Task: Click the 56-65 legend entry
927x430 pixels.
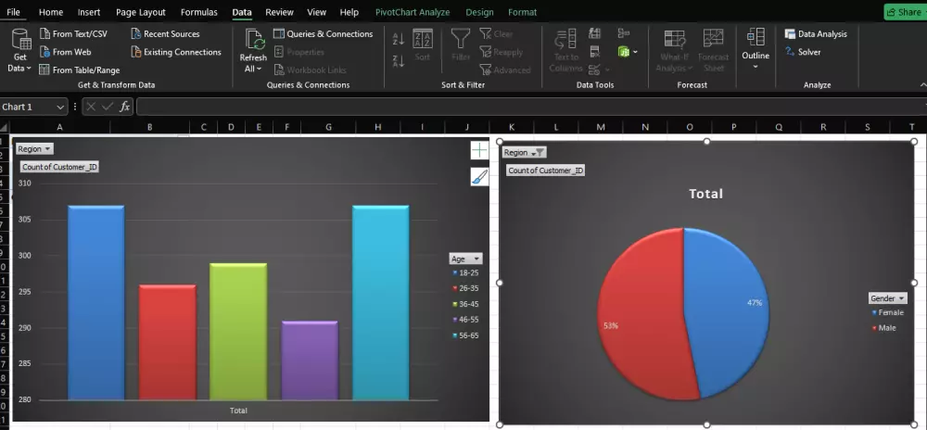Action: [466, 335]
